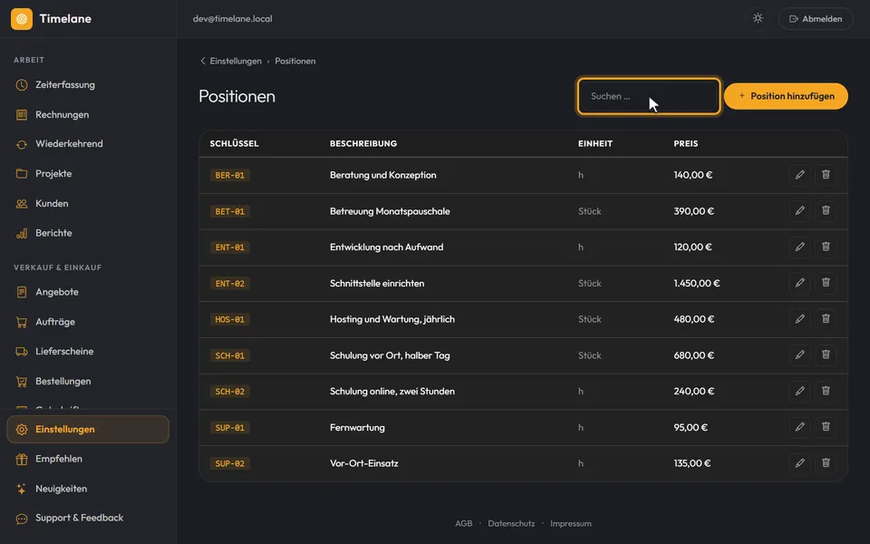This screenshot has height=544, width=870.
Task: Delete the BET-01 Betreuung Monatspauschale position
Action: (826, 211)
